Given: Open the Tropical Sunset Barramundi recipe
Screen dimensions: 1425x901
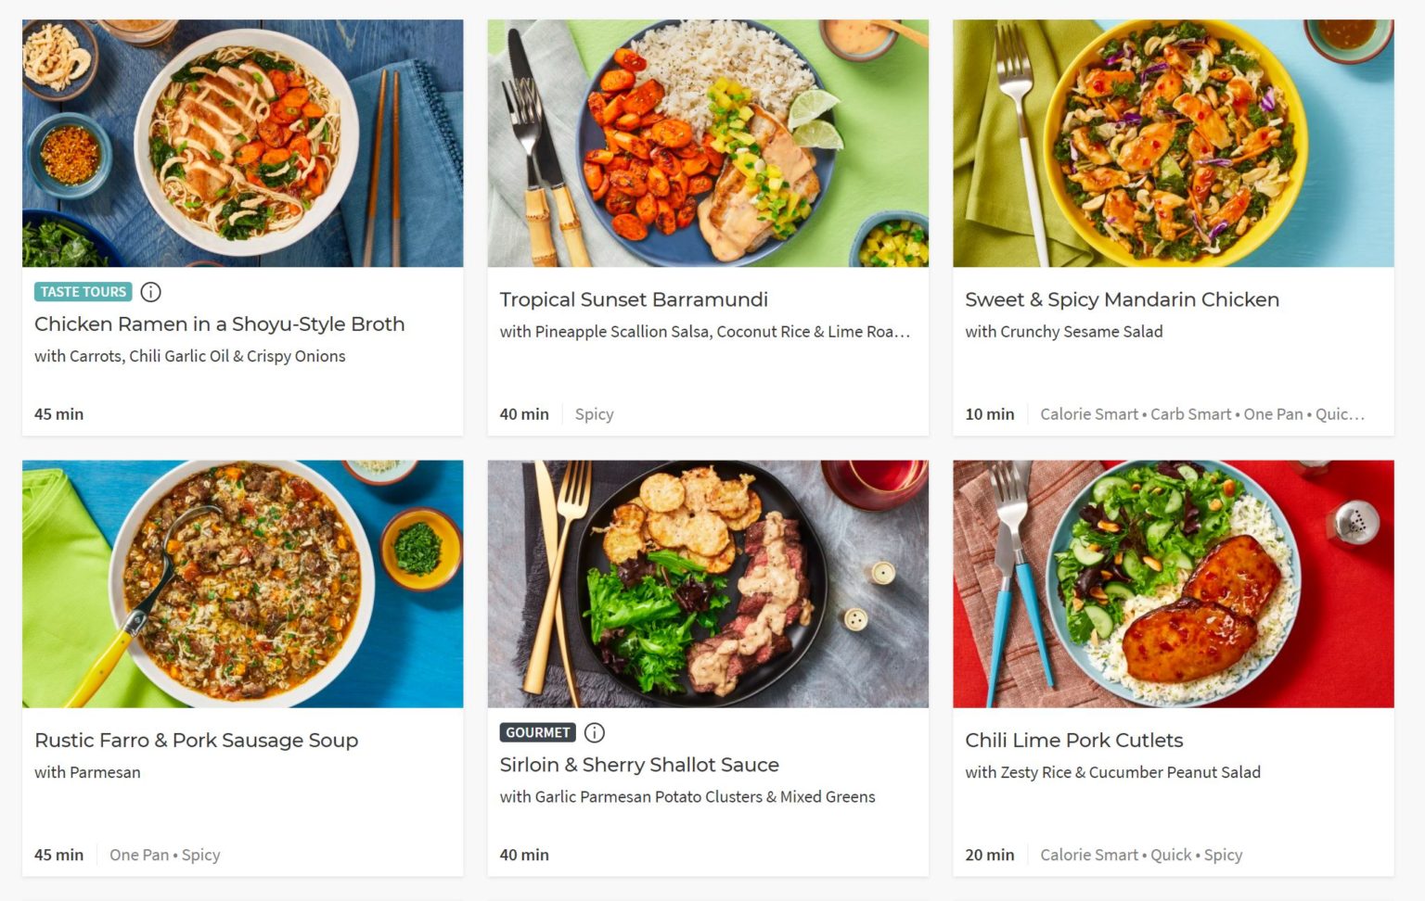Looking at the screenshot, I should 634,299.
